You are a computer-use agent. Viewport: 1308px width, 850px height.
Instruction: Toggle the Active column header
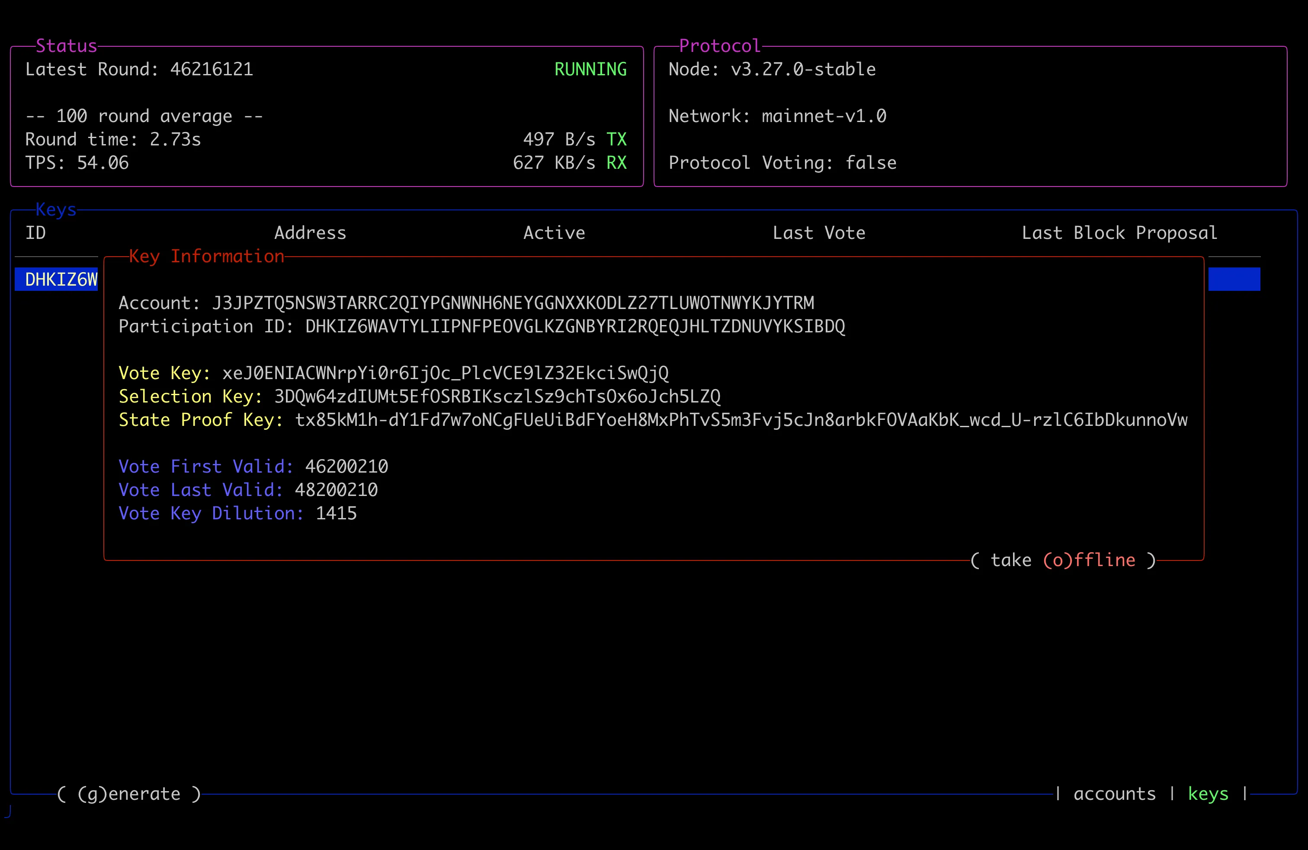(x=554, y=232)
